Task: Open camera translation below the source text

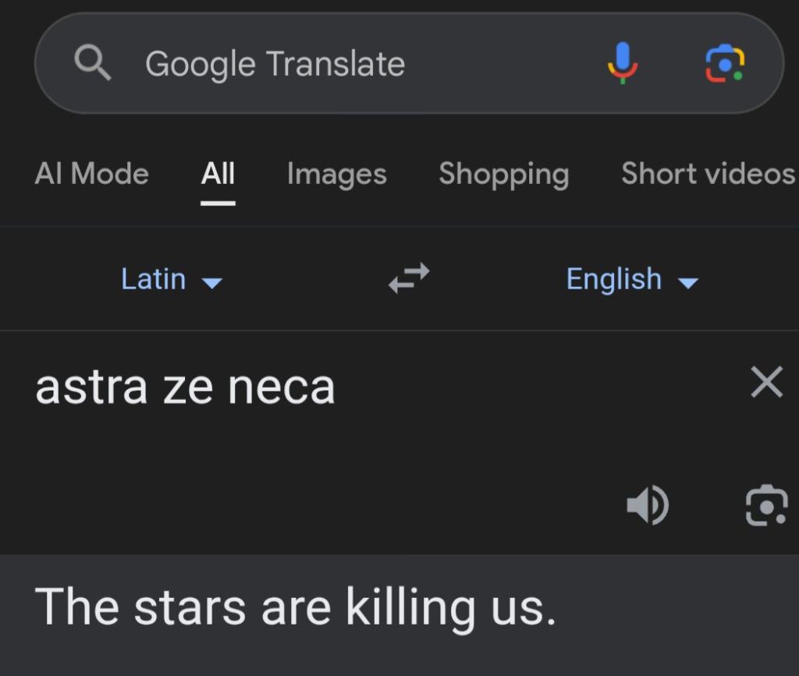Action: point(765,505)
